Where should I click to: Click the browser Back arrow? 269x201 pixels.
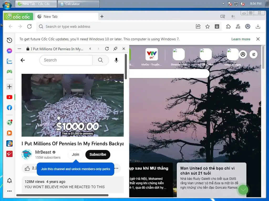pos(11,26)
